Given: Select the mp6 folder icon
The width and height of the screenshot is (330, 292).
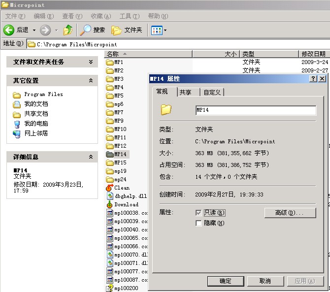Looking at the screenshot, I should (x=110, y=104).
